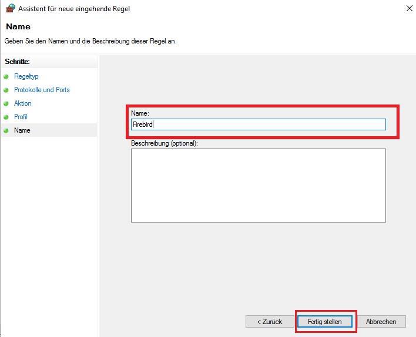Jump to the Aktion step
Viewport: 416px width, 337px height.
coord(23,103)
